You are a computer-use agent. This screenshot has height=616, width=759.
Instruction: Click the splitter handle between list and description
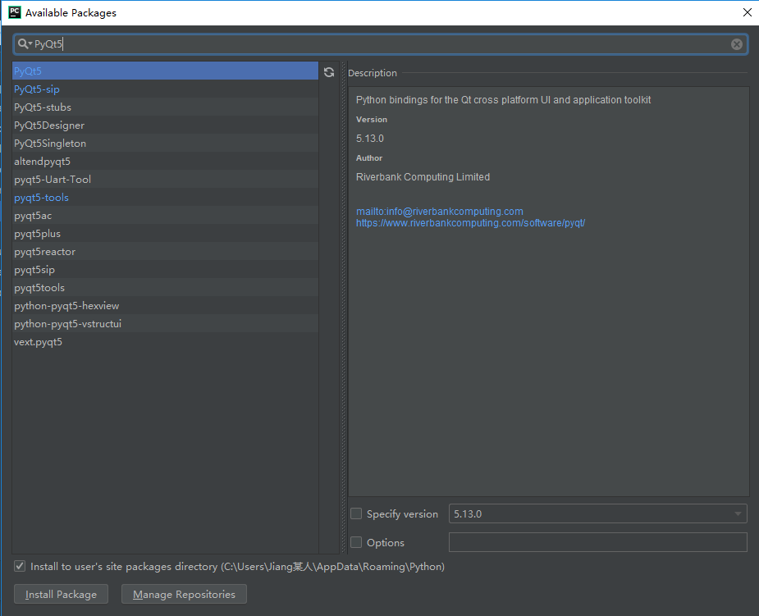tap(344, 308)
